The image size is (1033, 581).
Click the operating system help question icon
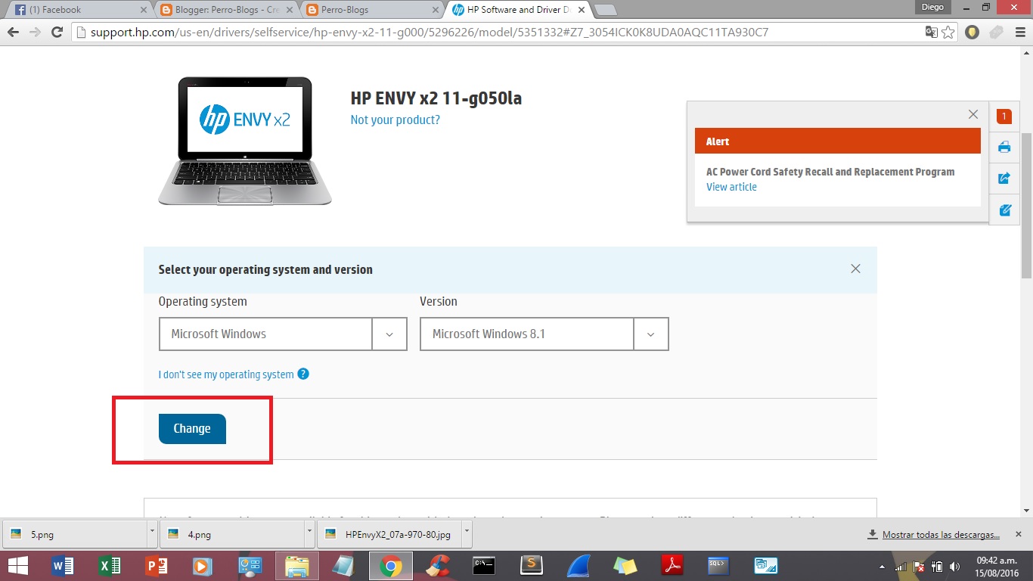click(x=303, y=374)
